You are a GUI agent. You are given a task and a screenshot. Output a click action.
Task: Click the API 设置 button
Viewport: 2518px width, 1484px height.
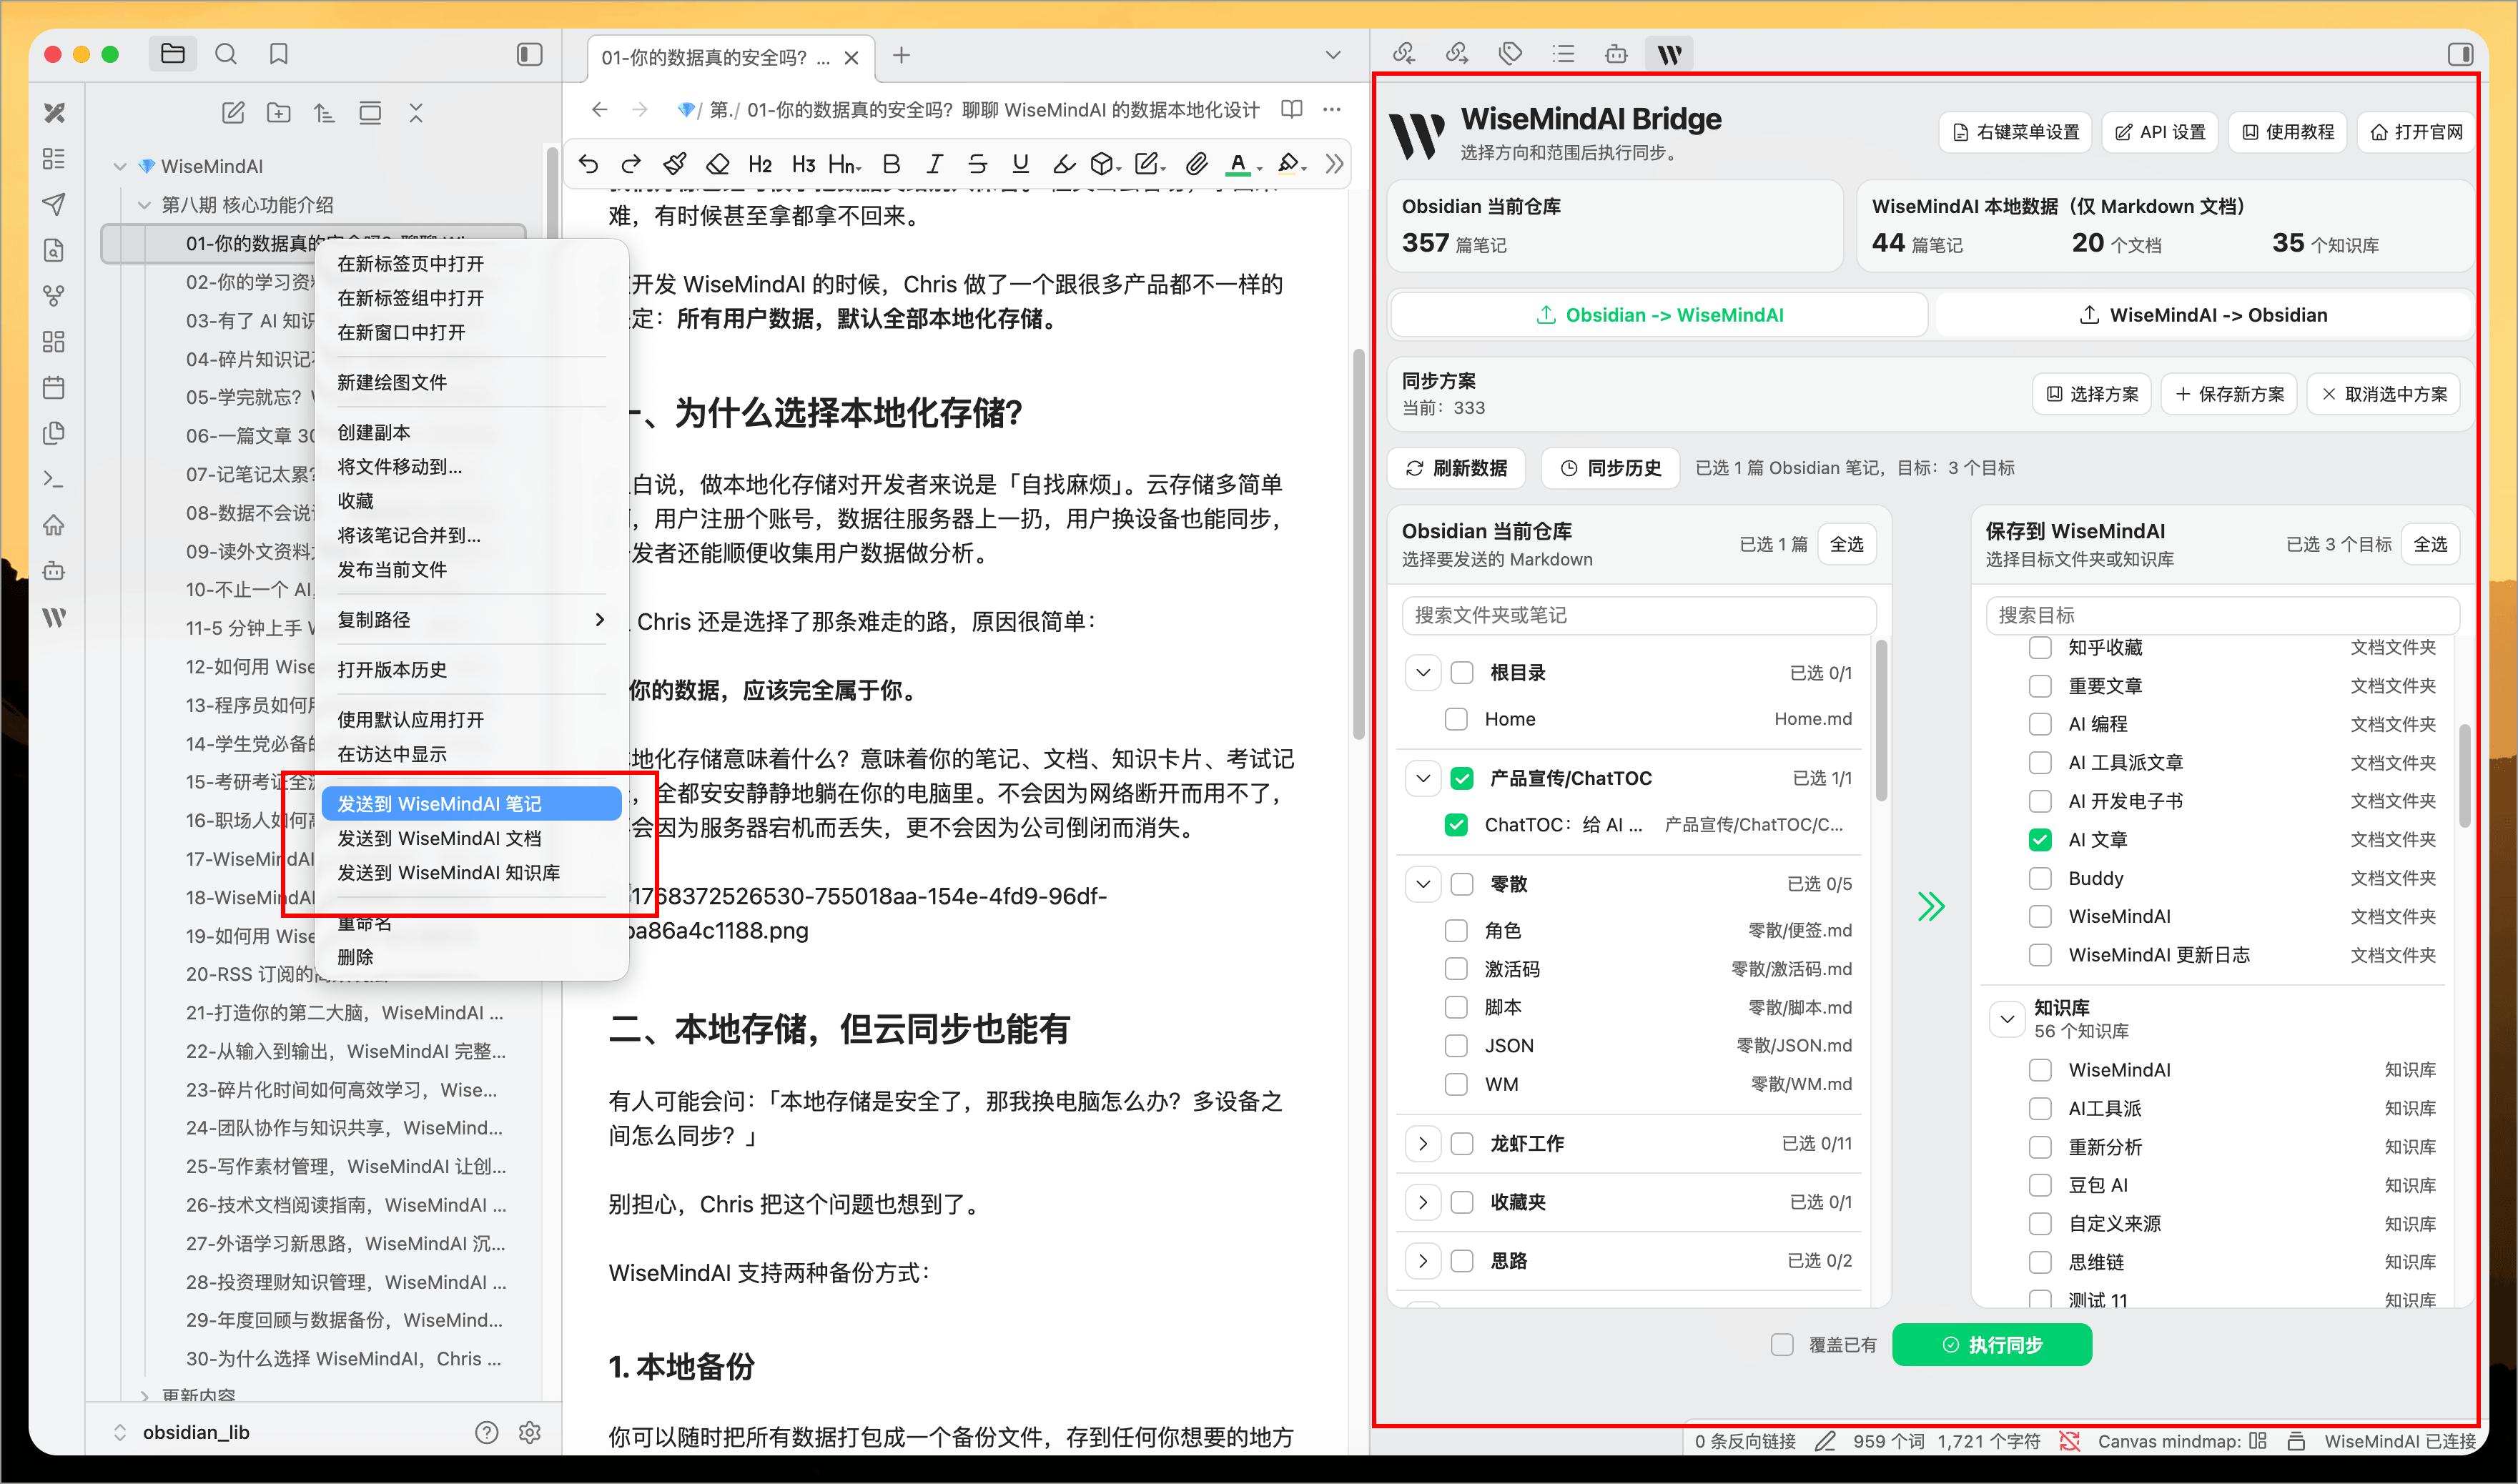pyautogui.click(x=2160, y=132)
